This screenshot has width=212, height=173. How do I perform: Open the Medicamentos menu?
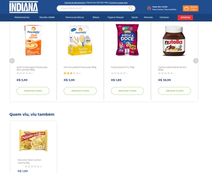[22, 17]
